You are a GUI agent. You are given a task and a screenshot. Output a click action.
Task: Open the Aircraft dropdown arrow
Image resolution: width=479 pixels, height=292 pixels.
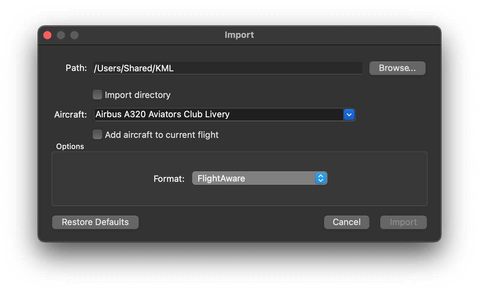click(349, 115)
